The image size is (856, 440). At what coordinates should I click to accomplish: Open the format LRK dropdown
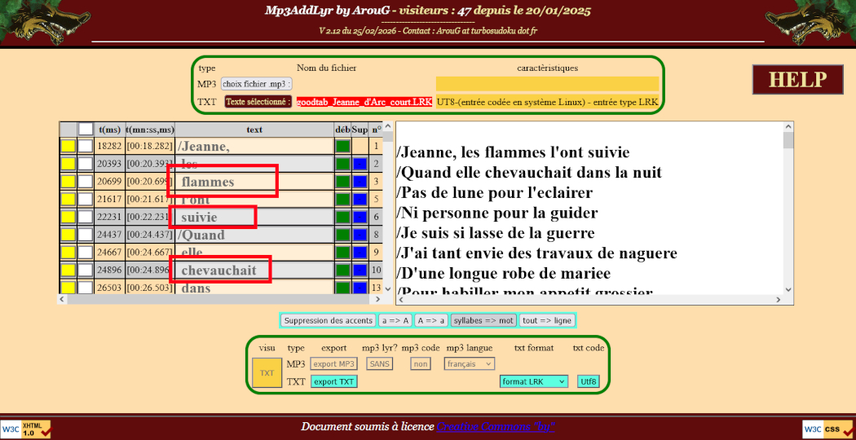tap(534, 381)
